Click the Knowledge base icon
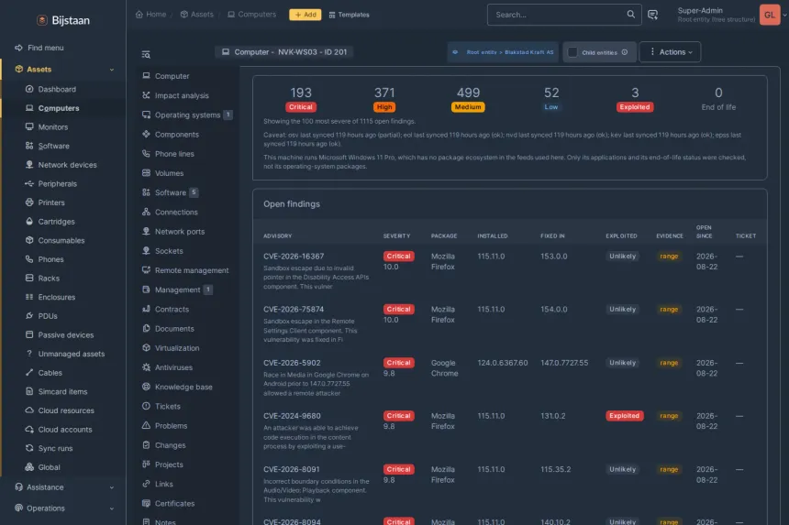789x525 pixels. pos(146,387)
